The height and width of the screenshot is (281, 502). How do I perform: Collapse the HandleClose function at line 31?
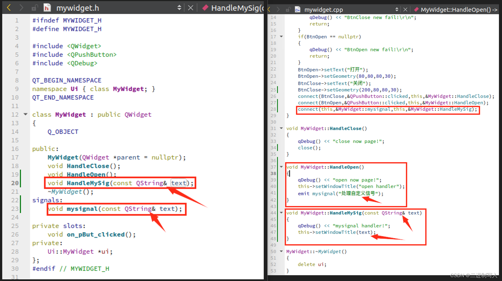point(281,128)
